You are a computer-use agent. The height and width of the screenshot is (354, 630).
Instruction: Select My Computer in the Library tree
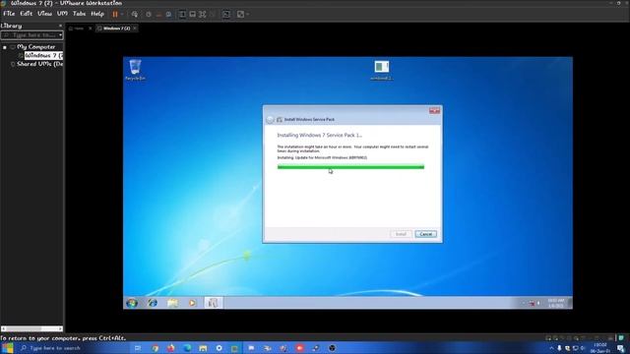pyautogui.click(x=36, y=47)
